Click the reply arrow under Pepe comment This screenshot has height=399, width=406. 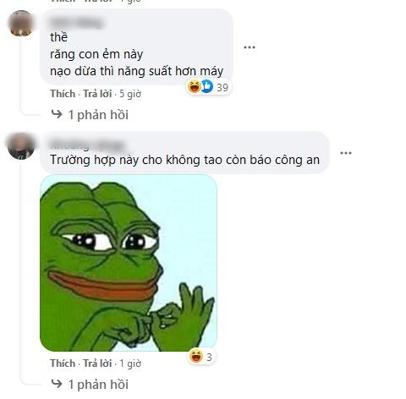57,384
